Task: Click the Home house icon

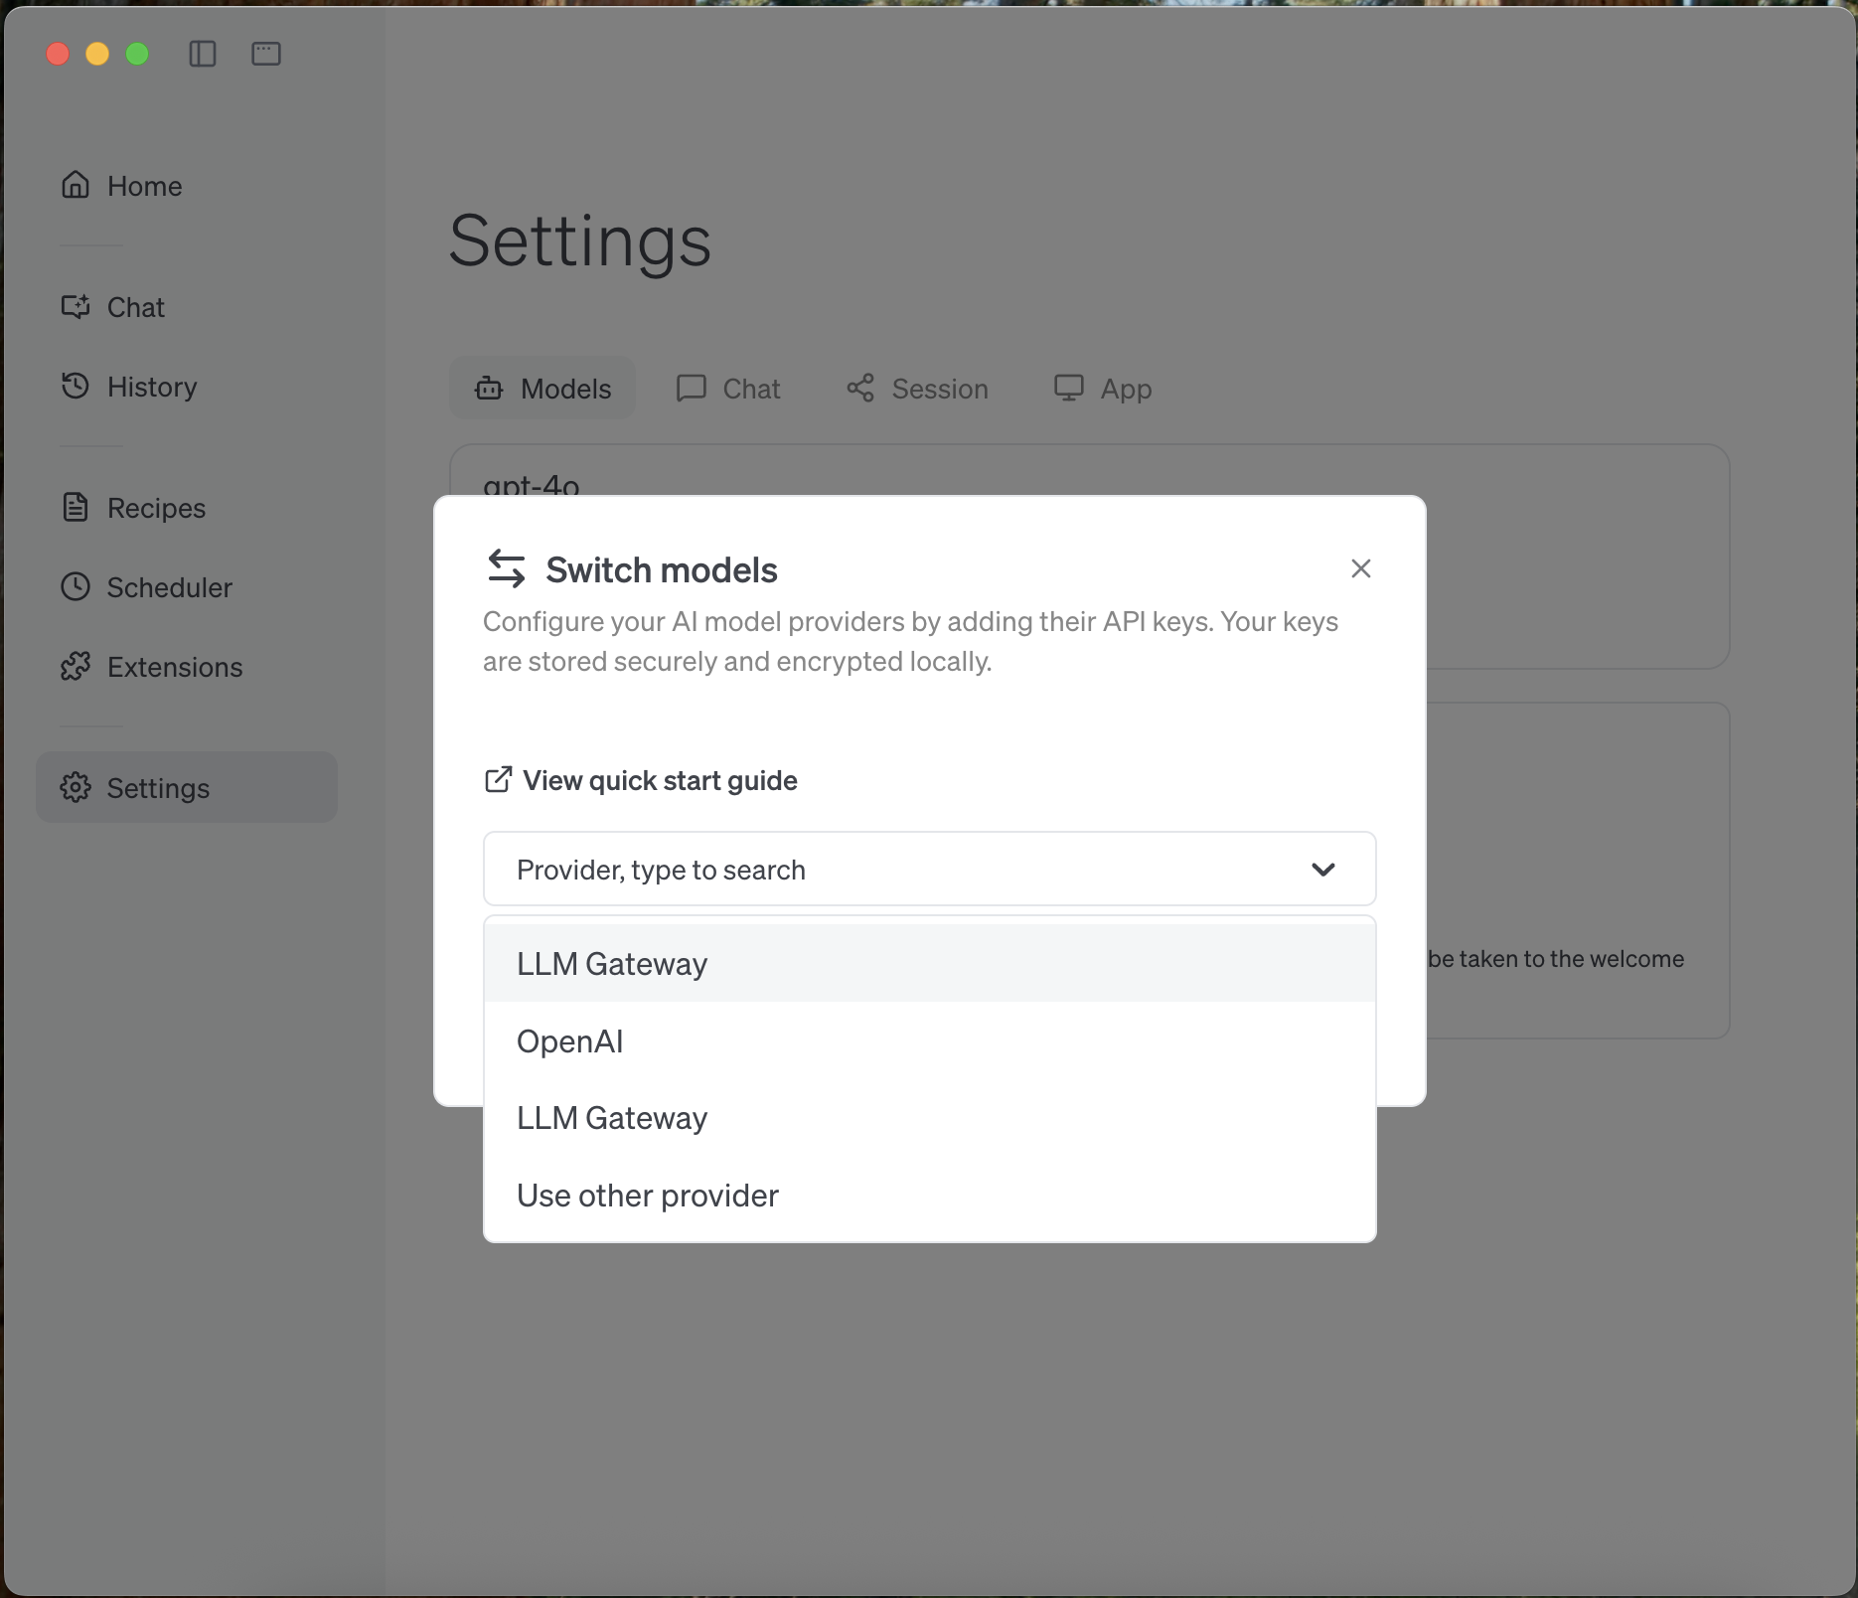Action: (x=76, y=185)
